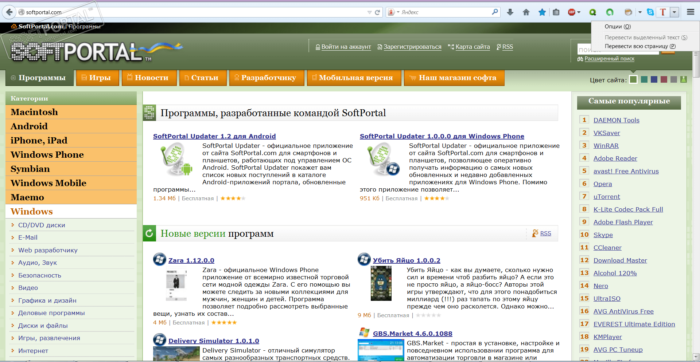Open the Игры tab

[98, 78]
